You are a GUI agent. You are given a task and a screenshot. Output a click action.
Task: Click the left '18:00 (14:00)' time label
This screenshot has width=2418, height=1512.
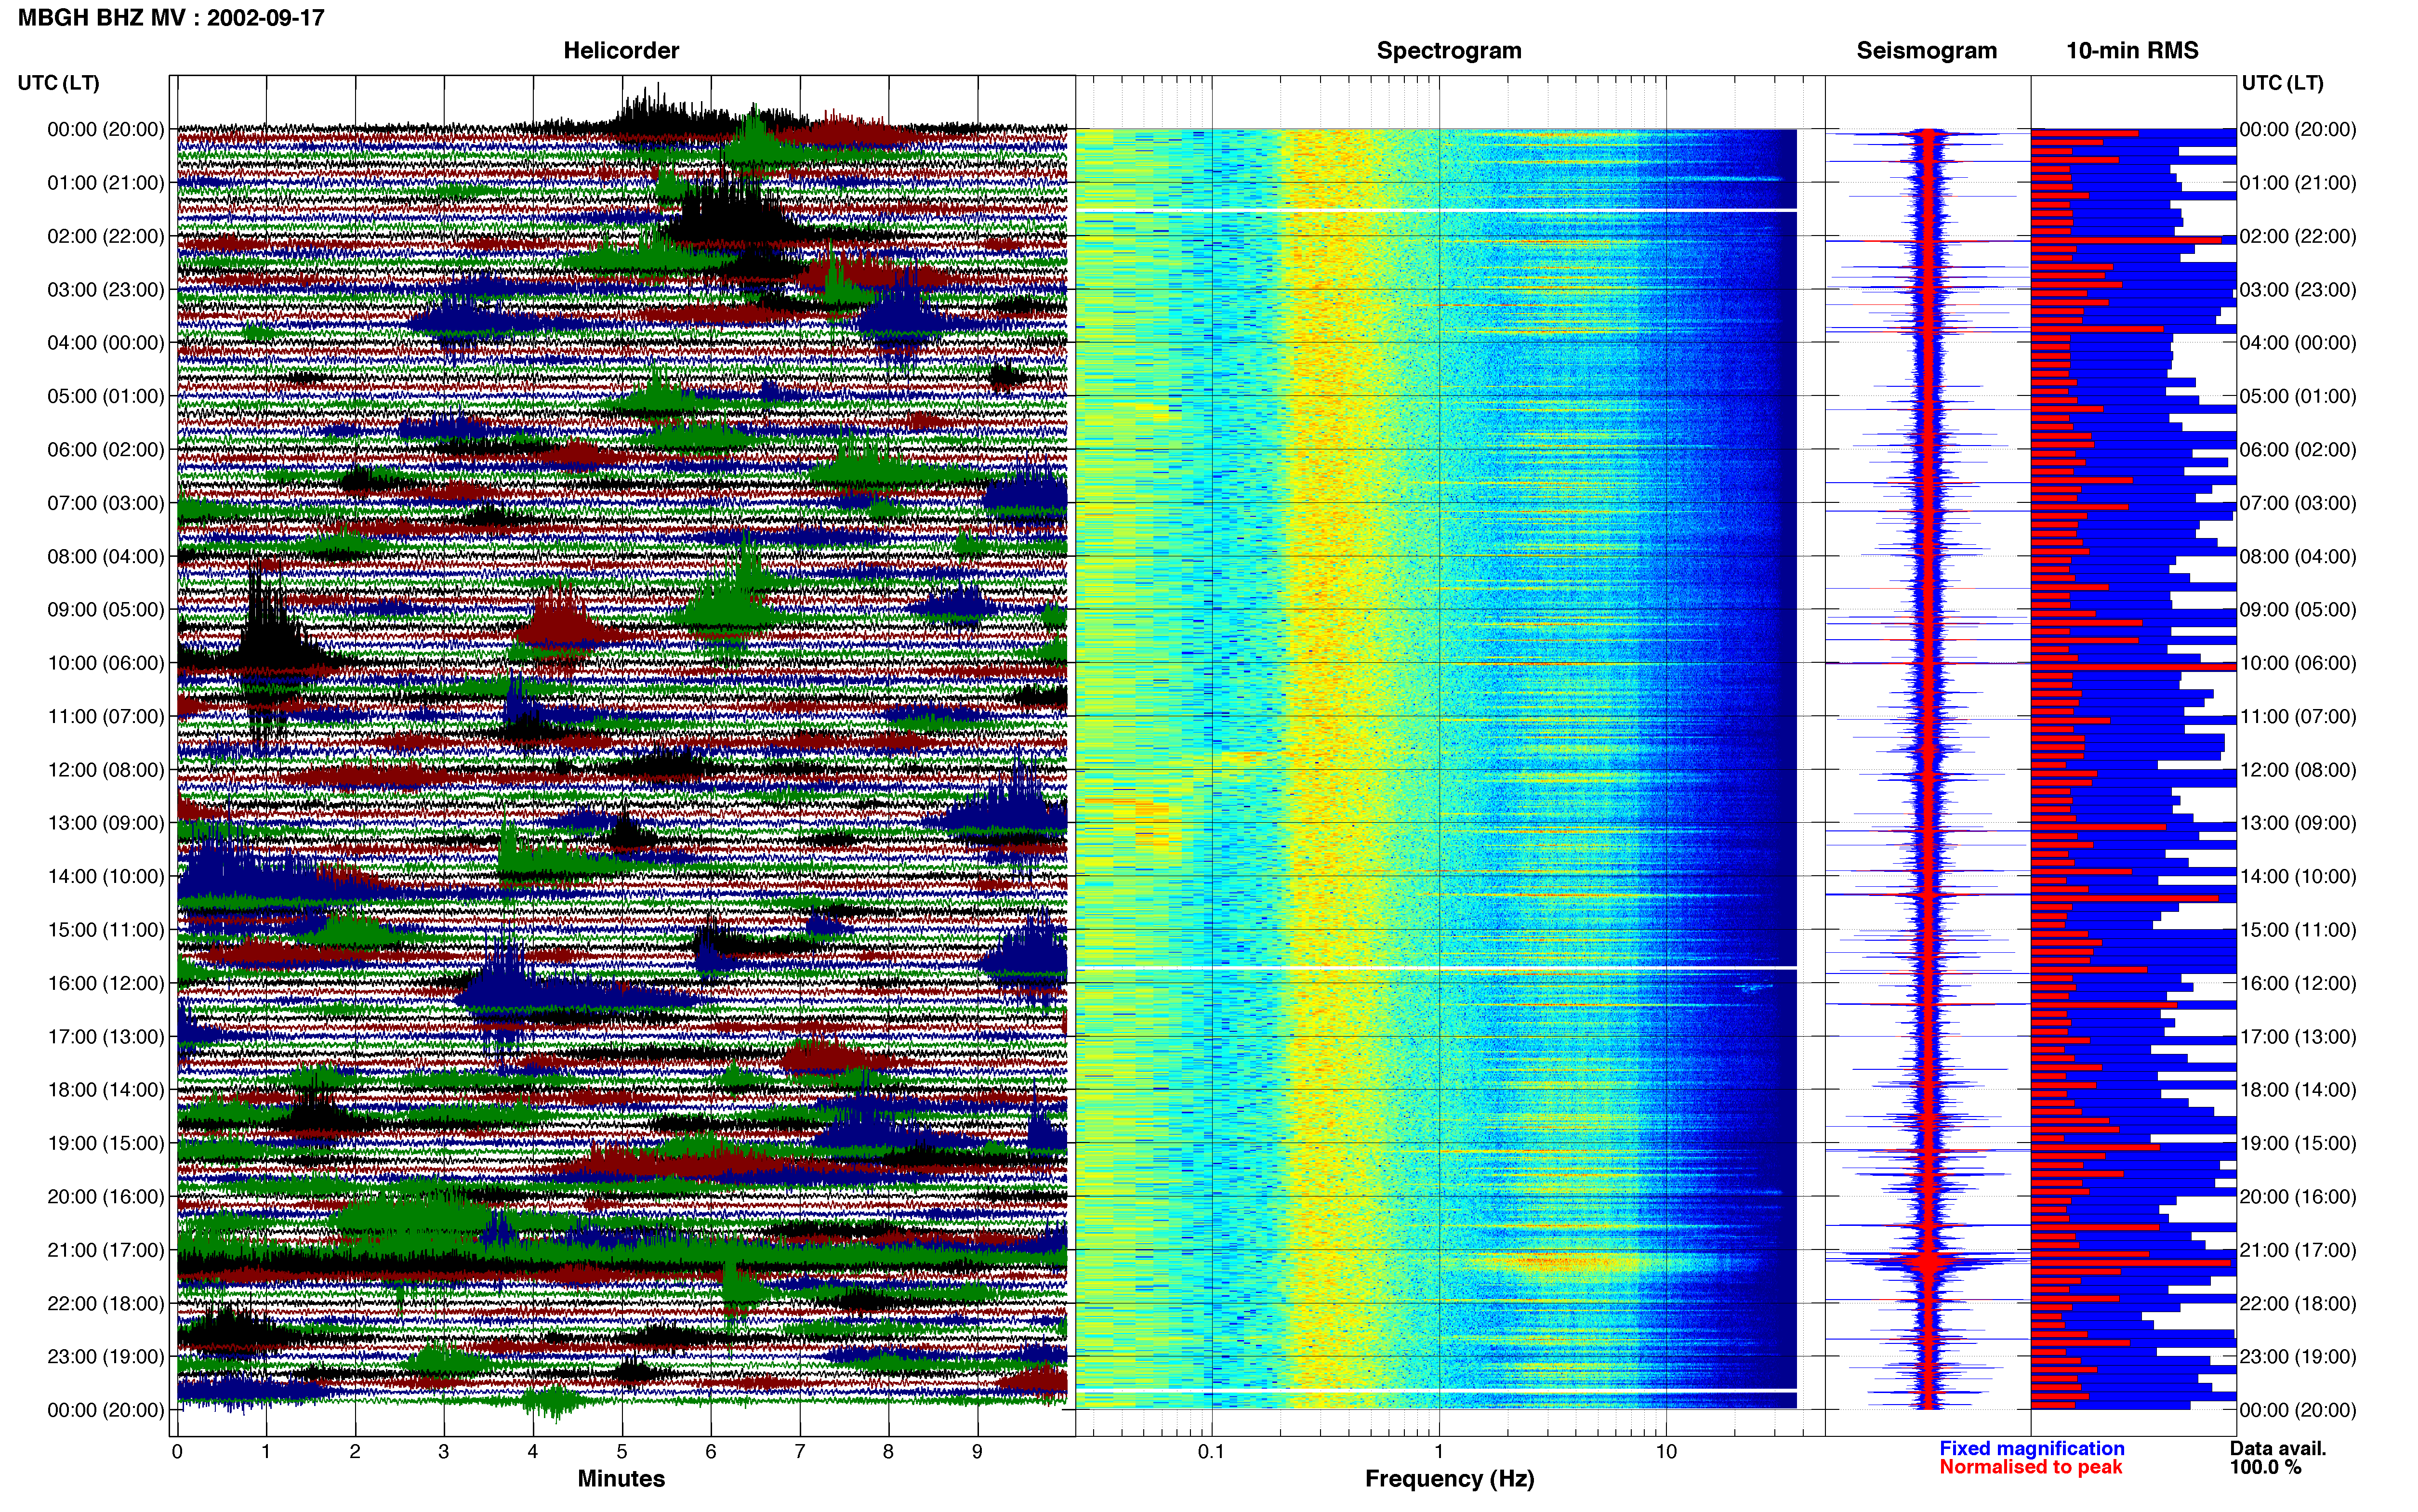[106, 1090]
